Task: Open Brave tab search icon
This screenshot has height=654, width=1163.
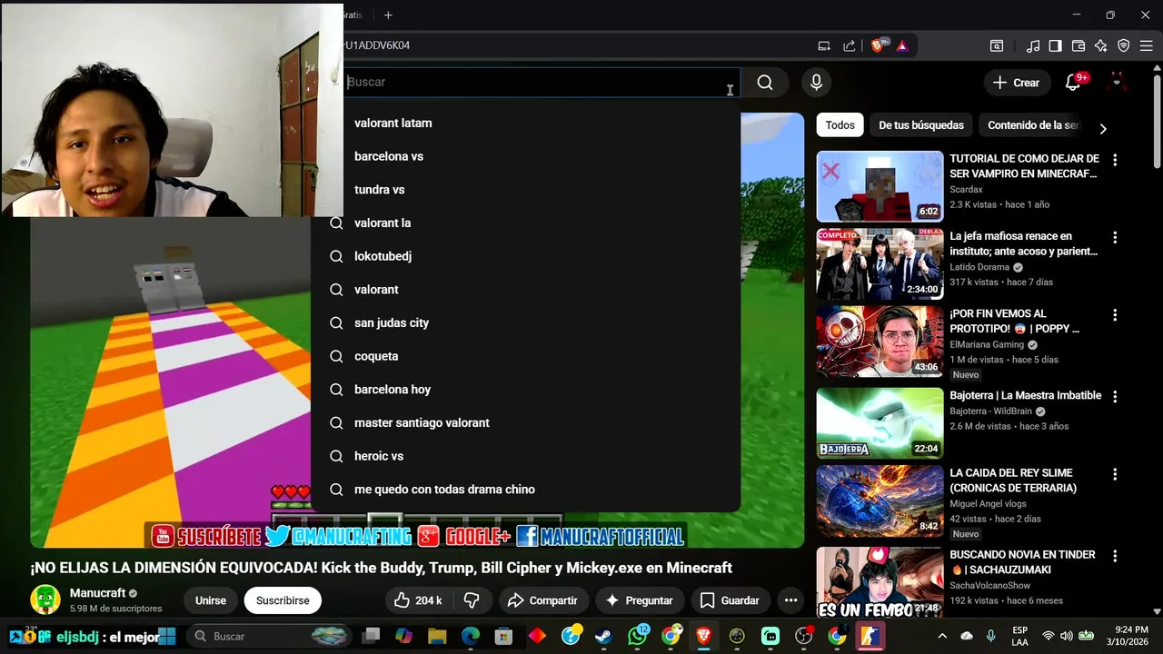Action: pyautogui.click(x=997, y=45)
